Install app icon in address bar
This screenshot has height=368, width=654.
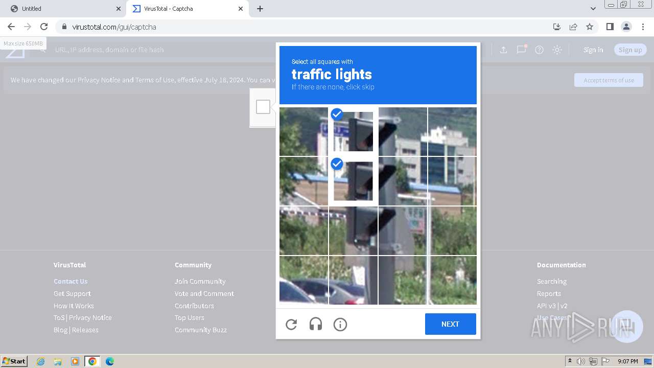(x=557, y=27)
